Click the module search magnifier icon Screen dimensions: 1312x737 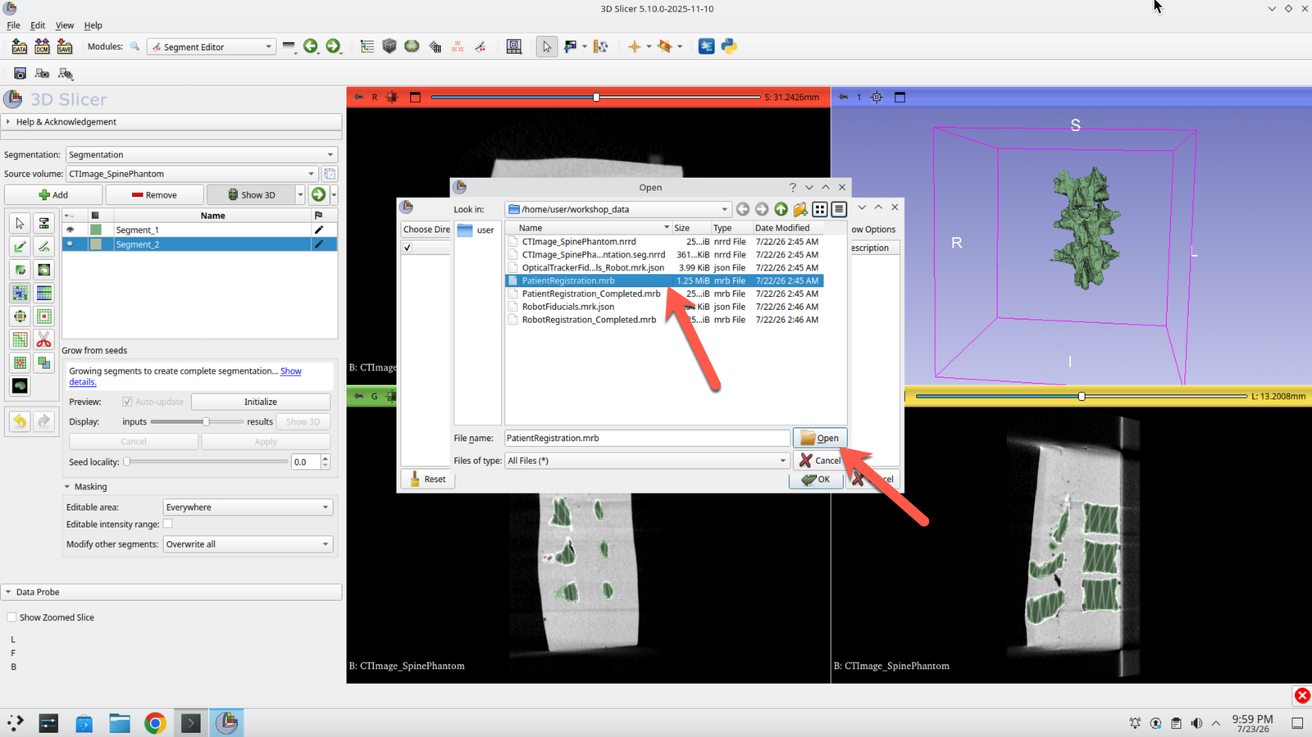[134, 47]
